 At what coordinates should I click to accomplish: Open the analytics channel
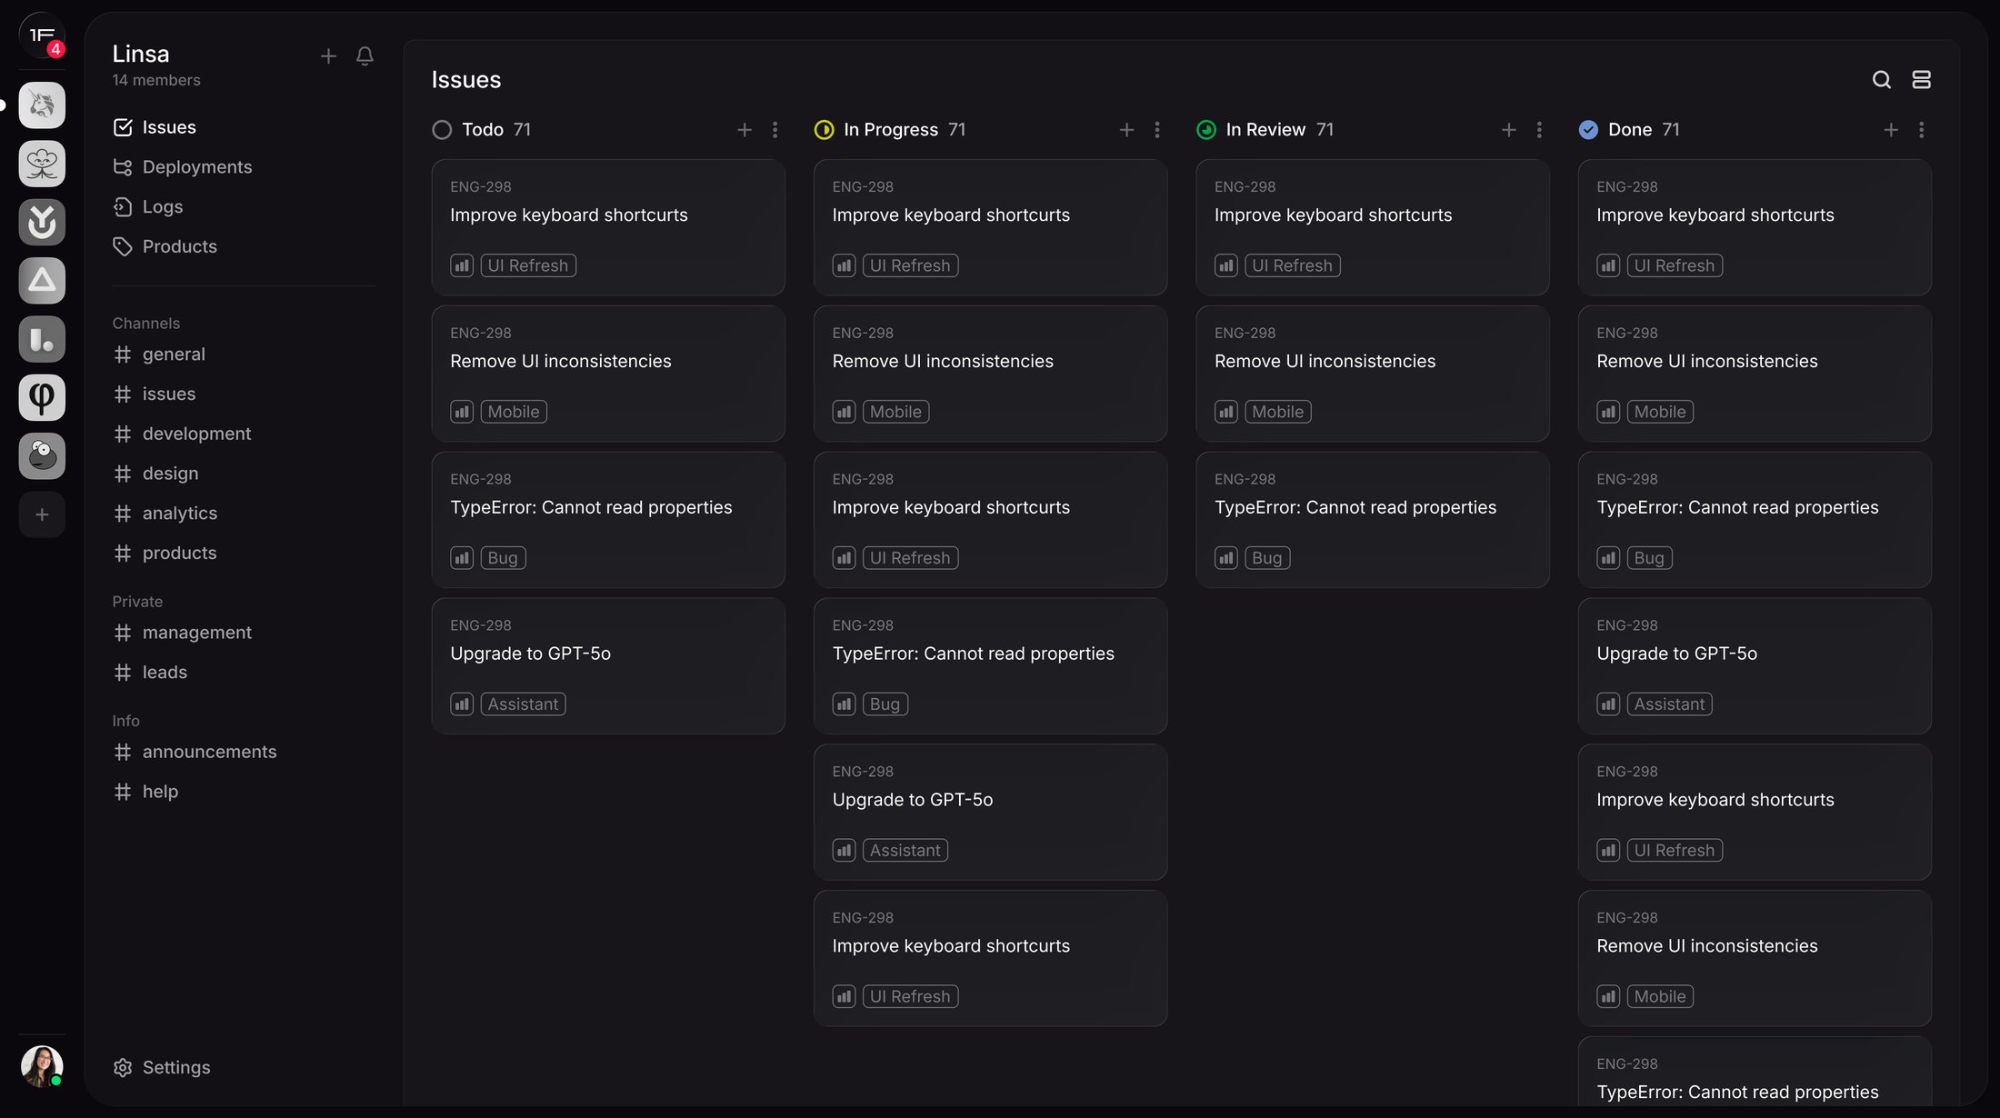(x=165, y=514)
